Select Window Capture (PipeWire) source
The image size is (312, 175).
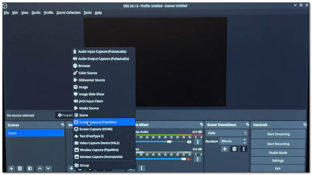104,150
